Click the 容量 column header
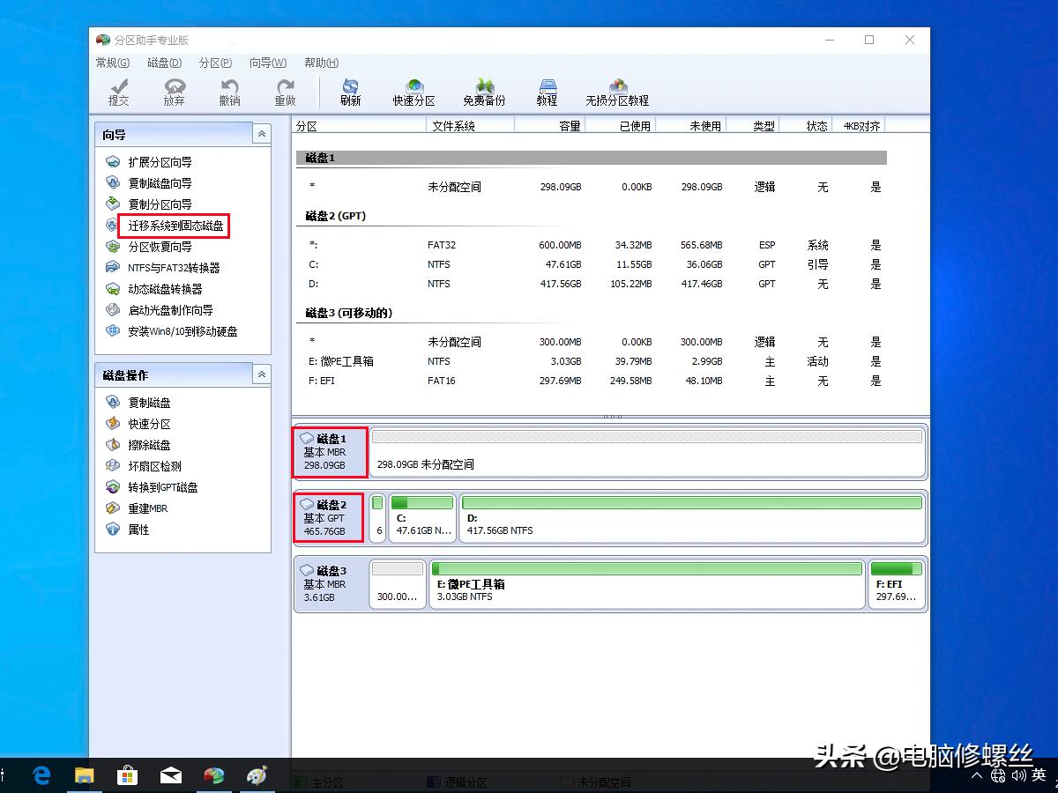The image size is (1058, 793). coord(569,126)
